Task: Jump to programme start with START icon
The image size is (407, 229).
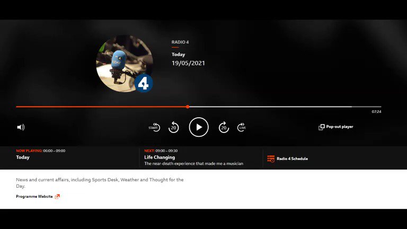Action: [154, 127]
